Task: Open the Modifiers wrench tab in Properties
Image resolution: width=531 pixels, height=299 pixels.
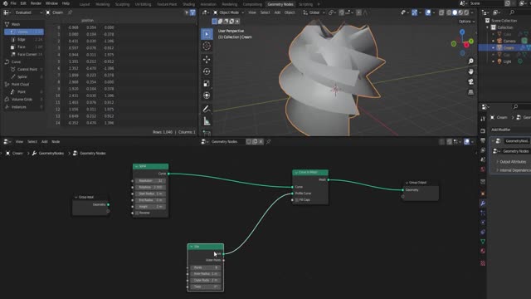Action: pos(483,203)
